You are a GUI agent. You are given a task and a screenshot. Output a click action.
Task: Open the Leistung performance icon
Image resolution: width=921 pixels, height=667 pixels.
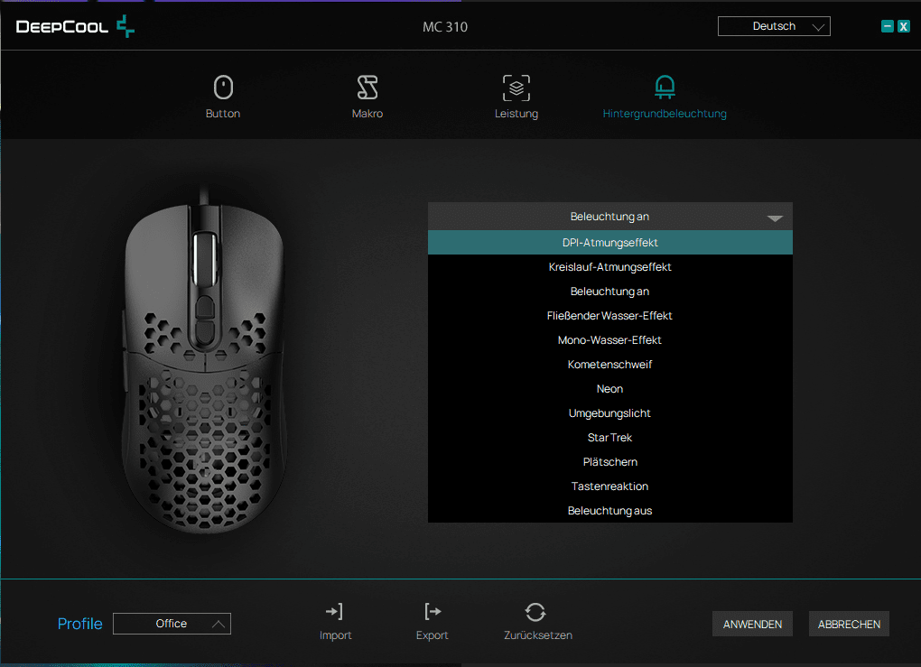click(516, 88)
